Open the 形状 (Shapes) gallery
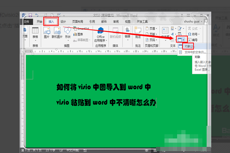230x153 pixels. click(68, 34)
